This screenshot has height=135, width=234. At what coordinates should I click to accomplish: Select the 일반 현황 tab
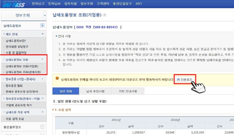coord(66,91)
